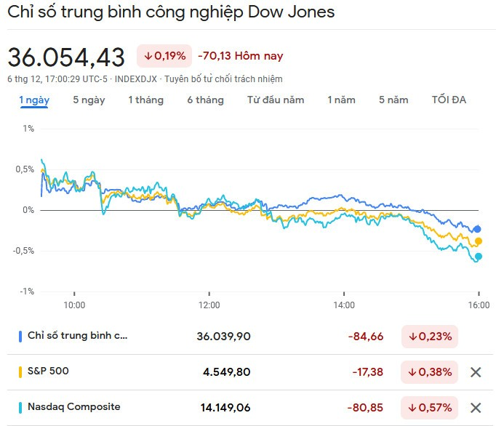Click the blue Dow Jones endpoint dot
Viewport: 496px width, 426px height.
pos(478,229)
